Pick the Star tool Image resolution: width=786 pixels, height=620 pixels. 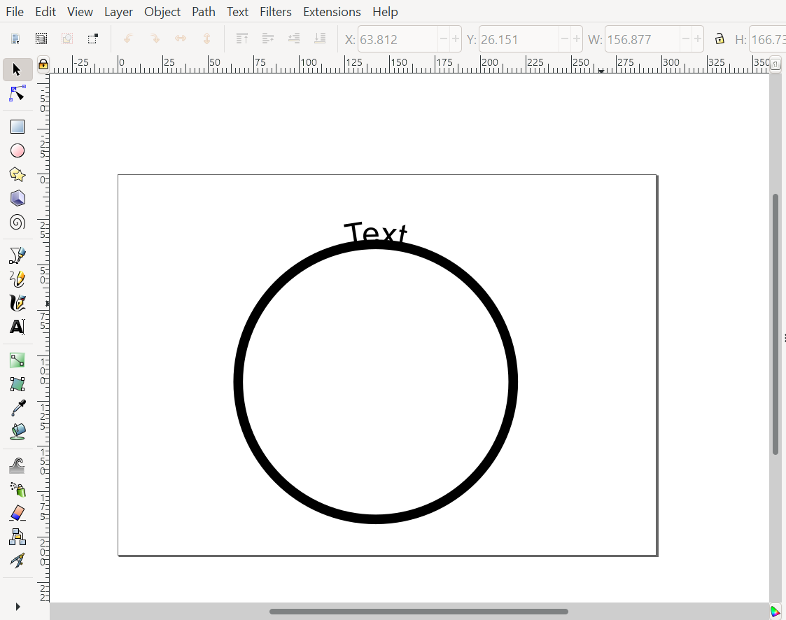[17, 174]
